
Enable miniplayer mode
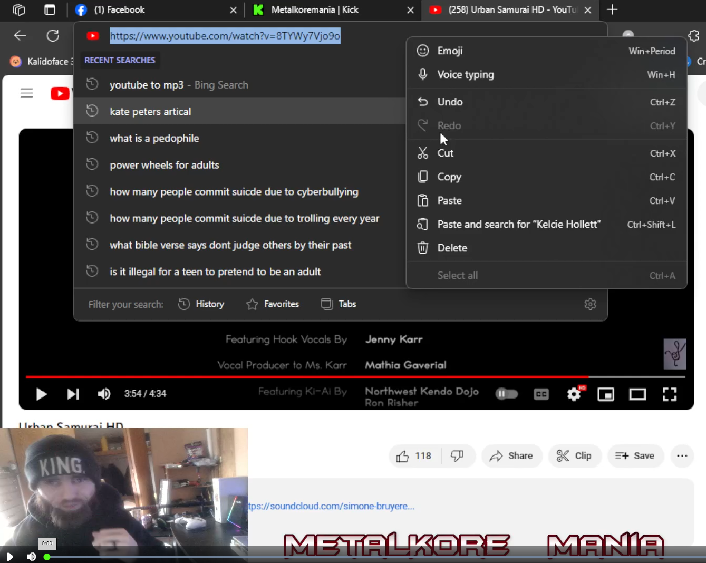606,394
